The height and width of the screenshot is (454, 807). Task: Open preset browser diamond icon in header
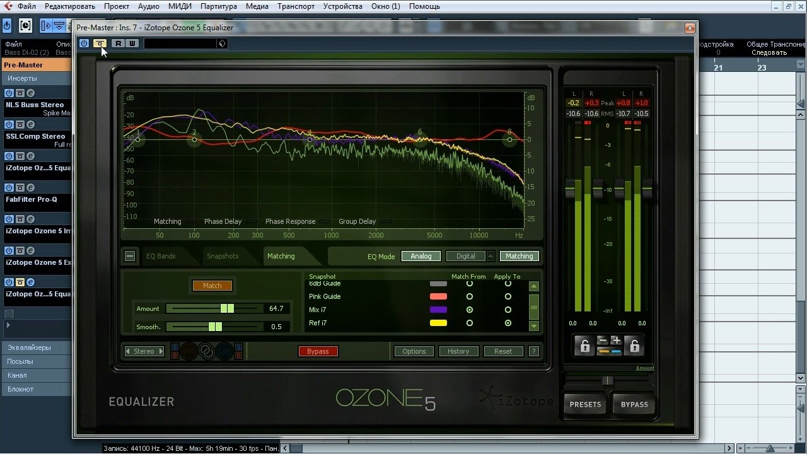222,44
